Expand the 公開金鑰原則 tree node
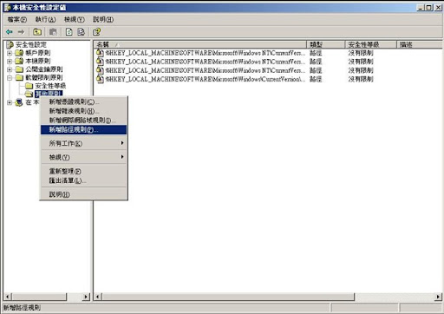Viewport: 444px width, 314px height. pos(10,69)
